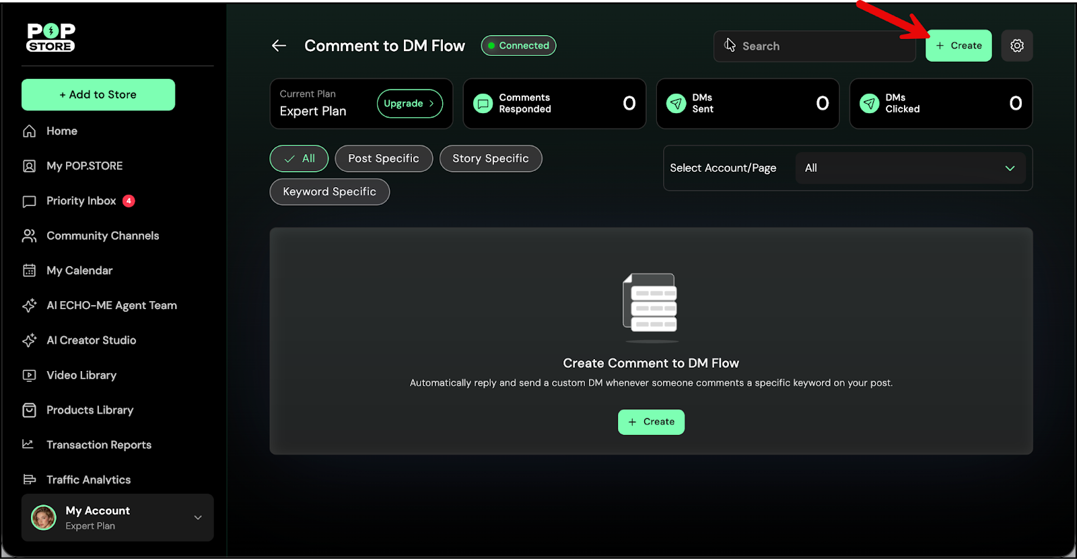Click the Community Channels people icon
Viewport: 1077px width, 559px height.
[30, 236]
